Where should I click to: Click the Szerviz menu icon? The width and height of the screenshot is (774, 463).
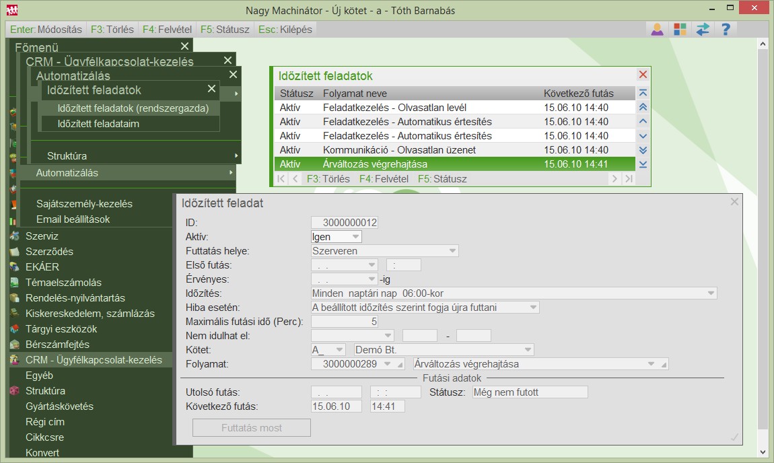point(14,236)
